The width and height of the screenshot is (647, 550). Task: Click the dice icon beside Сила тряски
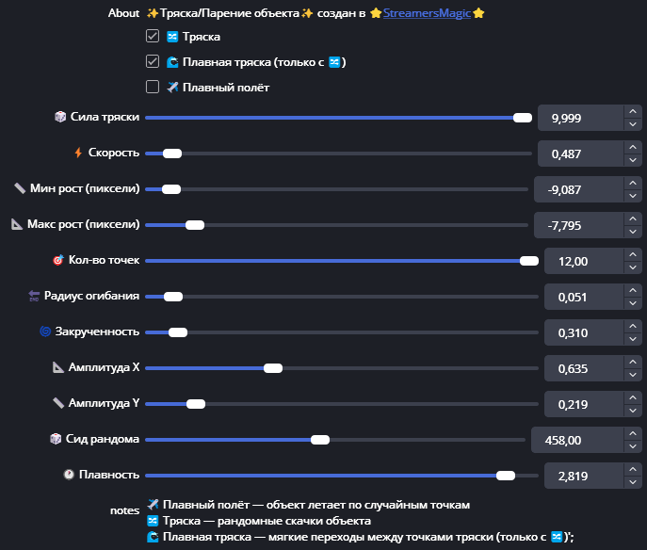pyautogui.click(x=59, y=117)
